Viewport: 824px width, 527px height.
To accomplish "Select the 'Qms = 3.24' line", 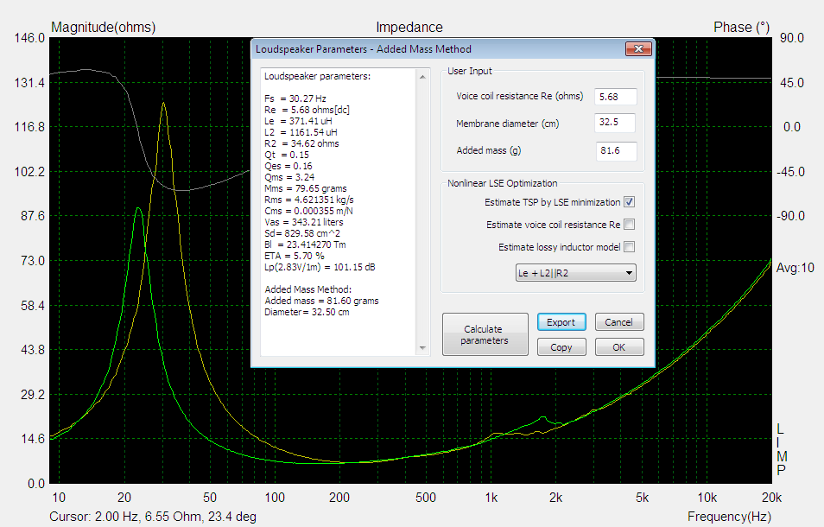I will click(x=289, y=177).
